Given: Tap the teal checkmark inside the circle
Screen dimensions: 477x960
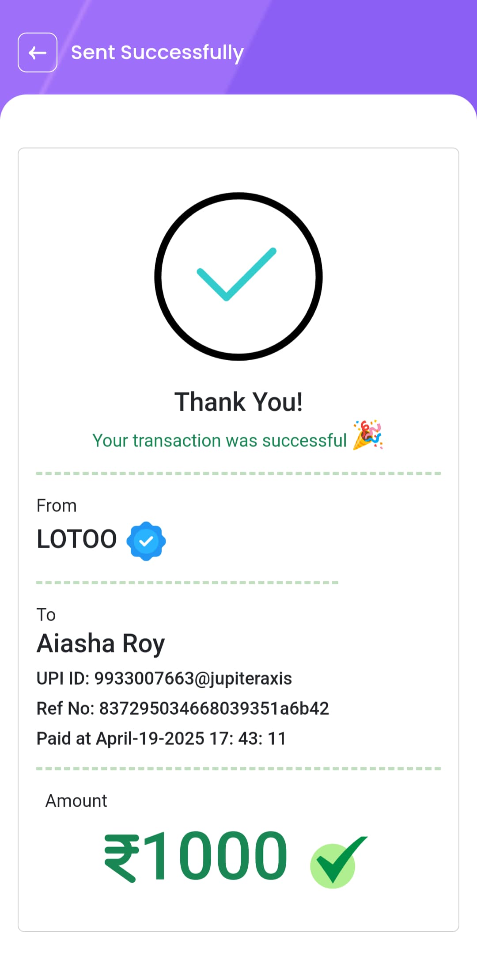Looking at the screenshot, I should (x=237, y=274).
